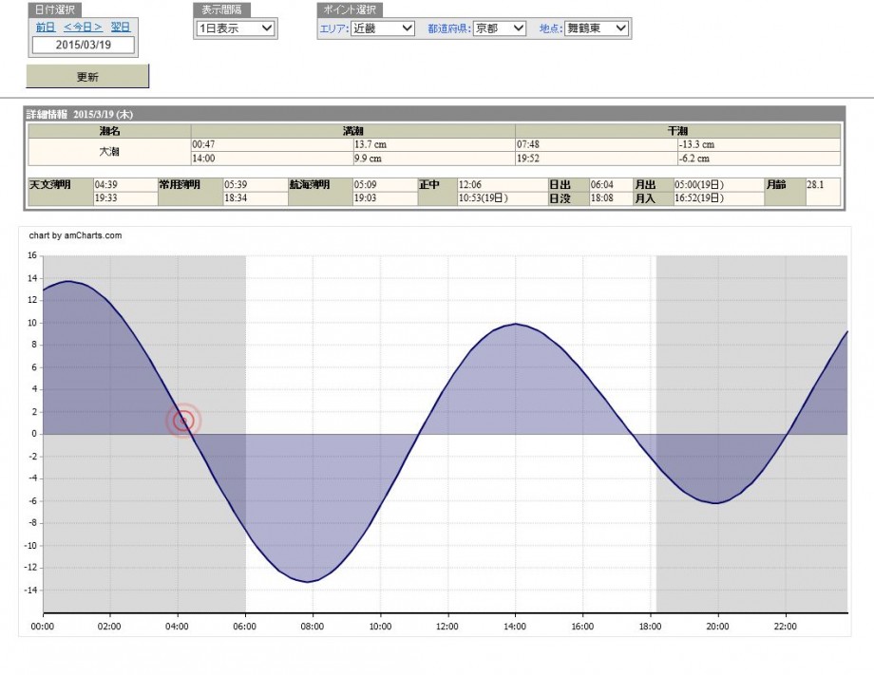Open the 都道府県 dropdown showing 京都
Screen dimensions: 874x675
click(x=500, y=28)
